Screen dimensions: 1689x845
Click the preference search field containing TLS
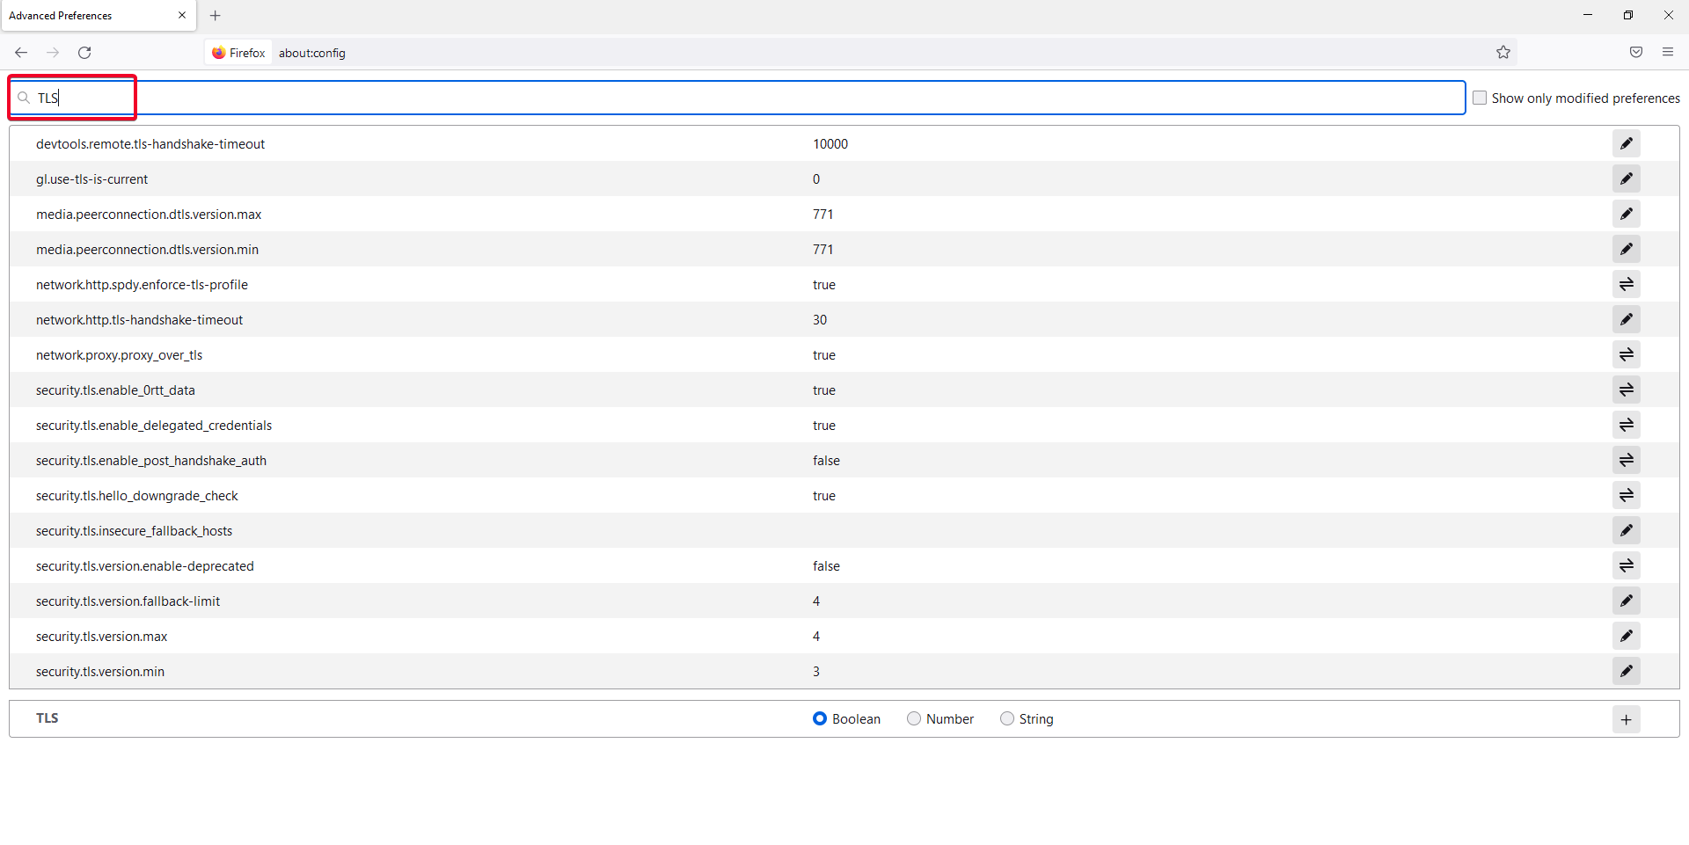[x=704, y=98]
